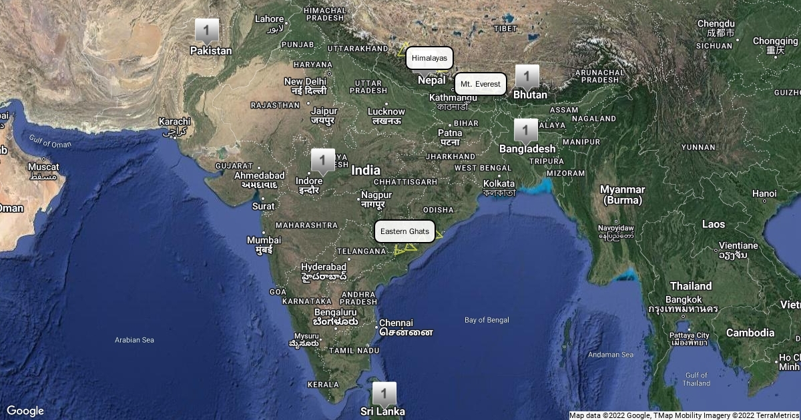Screen dimensions: 801x420
Task: Click the Laos country label
Action: coord(714,224)
